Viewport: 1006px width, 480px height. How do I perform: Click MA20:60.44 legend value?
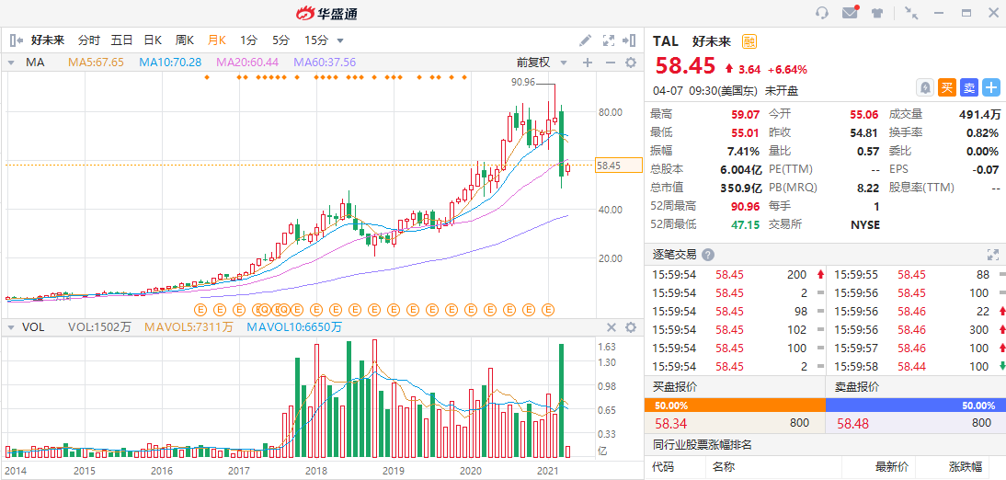(x=247, y=63)
